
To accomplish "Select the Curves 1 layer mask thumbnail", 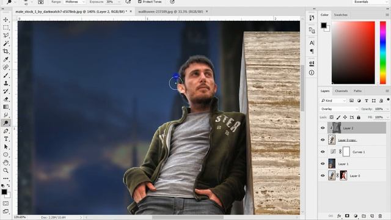I will click(346, 152).
